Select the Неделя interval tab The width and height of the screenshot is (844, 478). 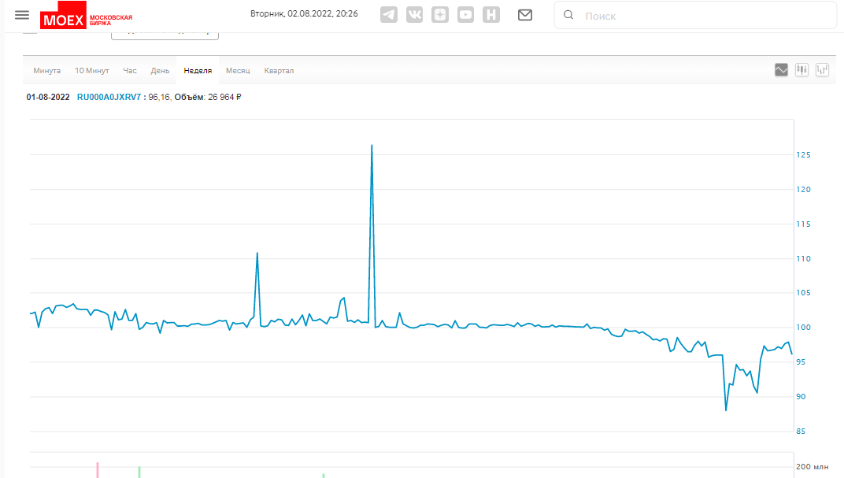point(198,71)
